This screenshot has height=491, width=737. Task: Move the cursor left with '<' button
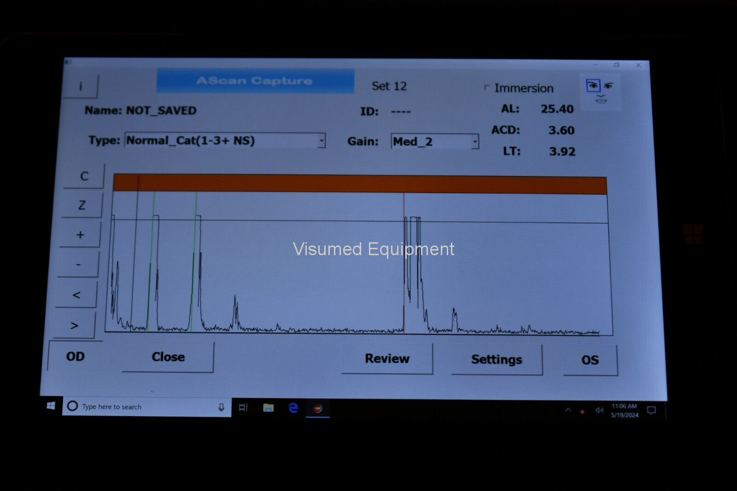point(77,295)
